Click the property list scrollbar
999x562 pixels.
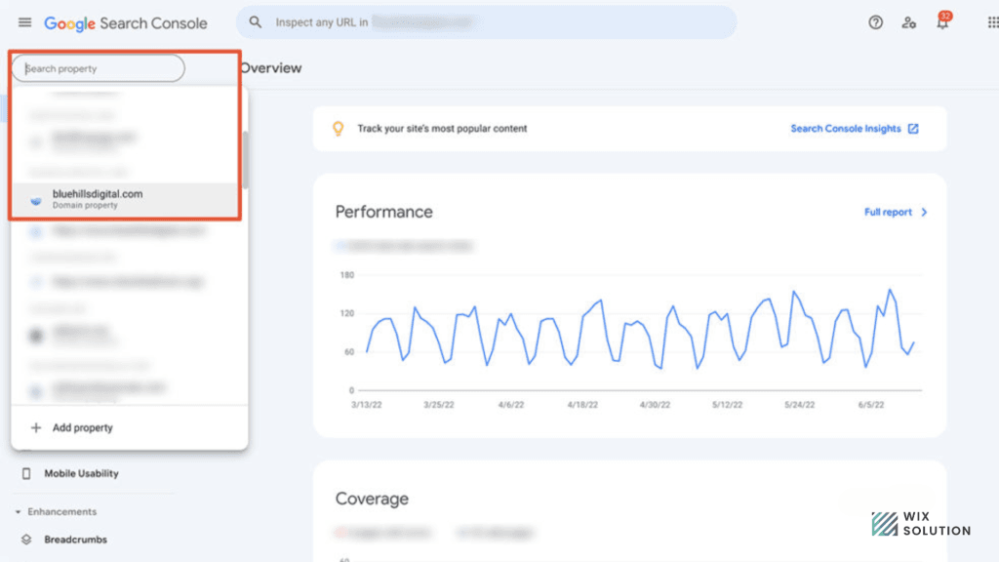point(245,159)
